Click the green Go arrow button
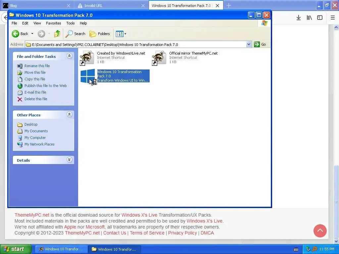Image resolution: width=339 pixels, height=254 pixels. pyautogui.click(x=257, y=45)
